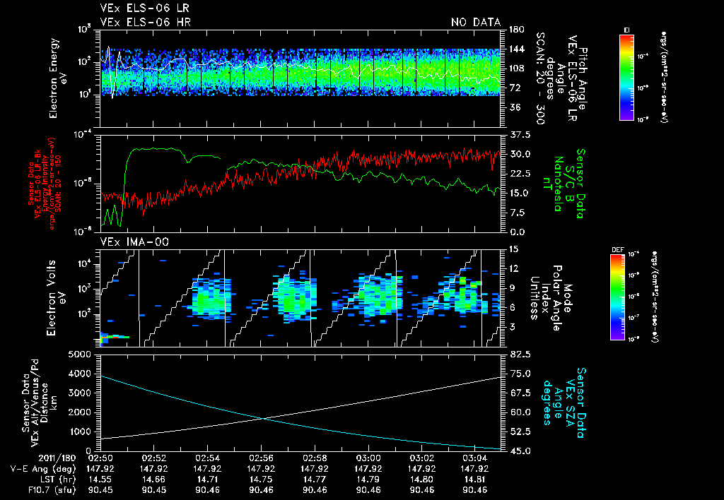Click the "180" pitch angle tick label

[x=517, y=30]
